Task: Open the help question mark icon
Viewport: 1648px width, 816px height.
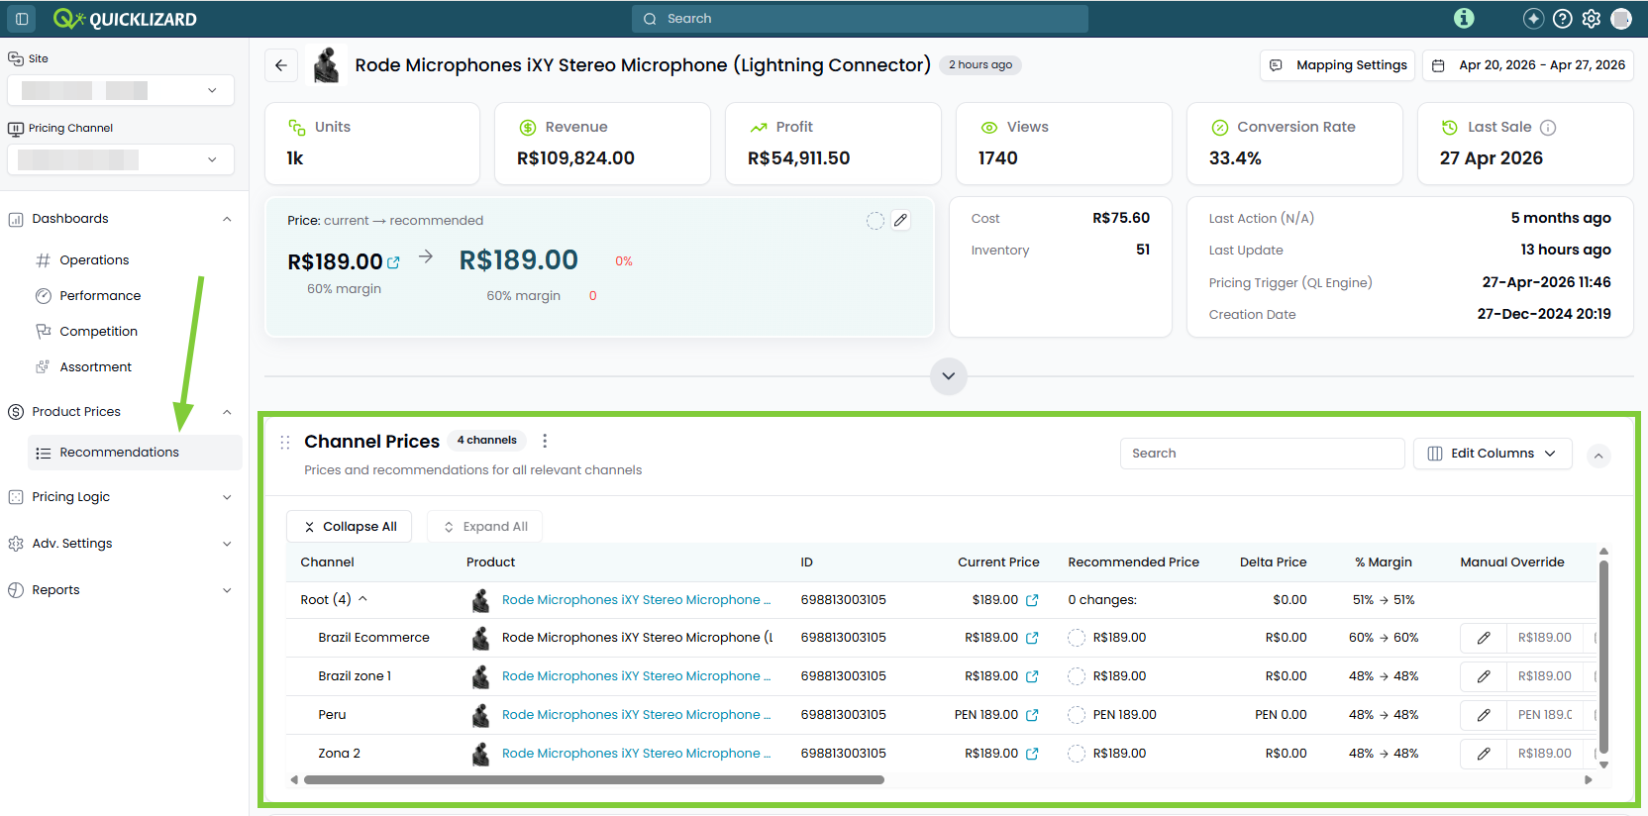Action: (x=1562, y=19)
